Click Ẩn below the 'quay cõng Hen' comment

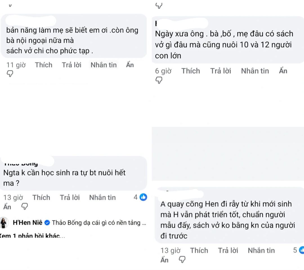coord(164,260)
